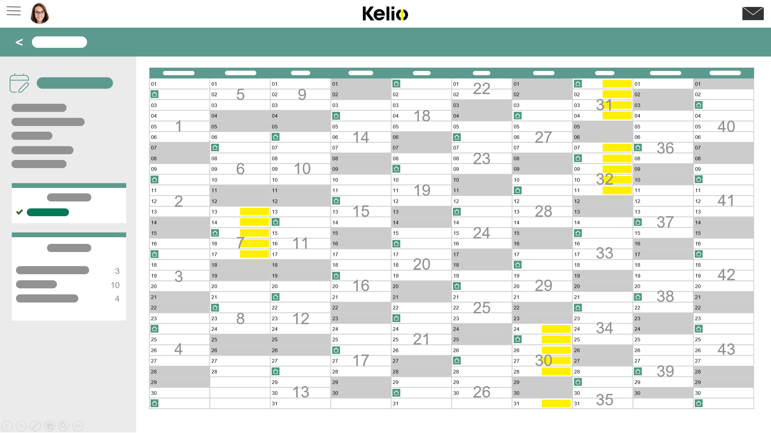Open search with the magnifying glass icon

click(64, 426)
